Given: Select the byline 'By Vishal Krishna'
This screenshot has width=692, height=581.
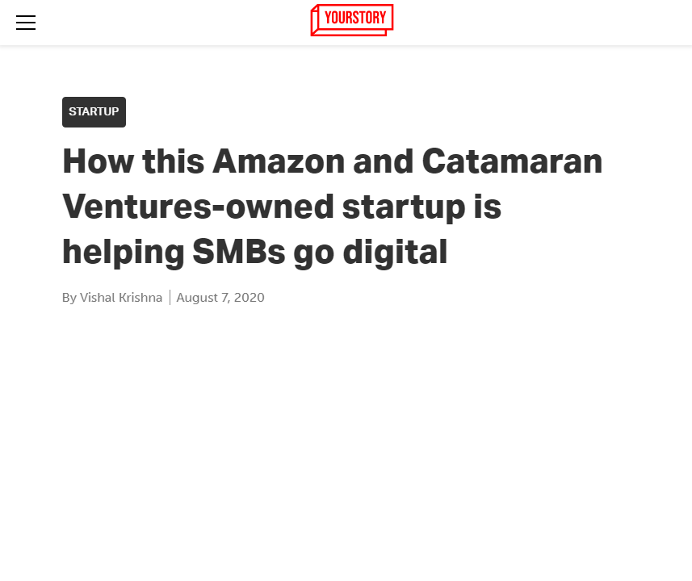Looking at the screenshot, I should point(112,297).
